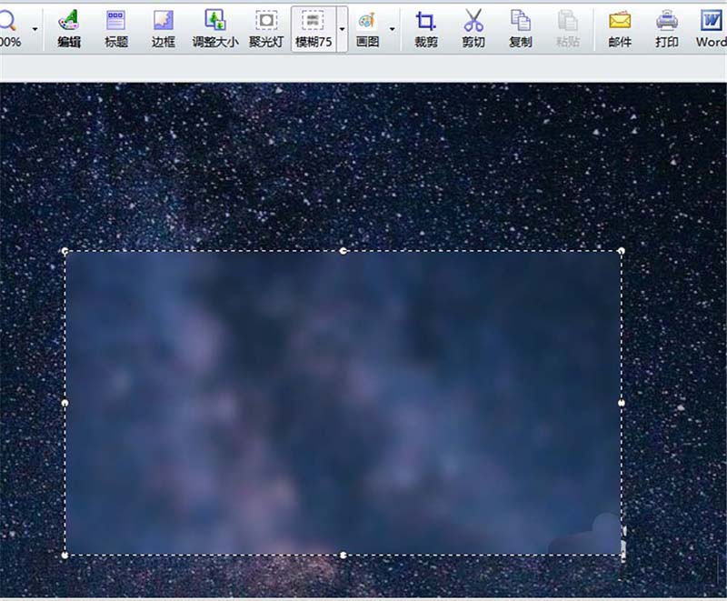Apply the 边框 border effect
The width and height of the screenshot is (727, 601).
[164, 29]
